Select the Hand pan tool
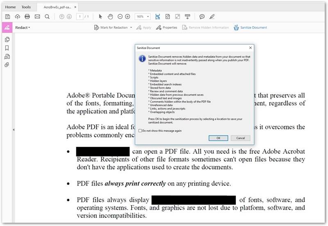 point(110,17)
